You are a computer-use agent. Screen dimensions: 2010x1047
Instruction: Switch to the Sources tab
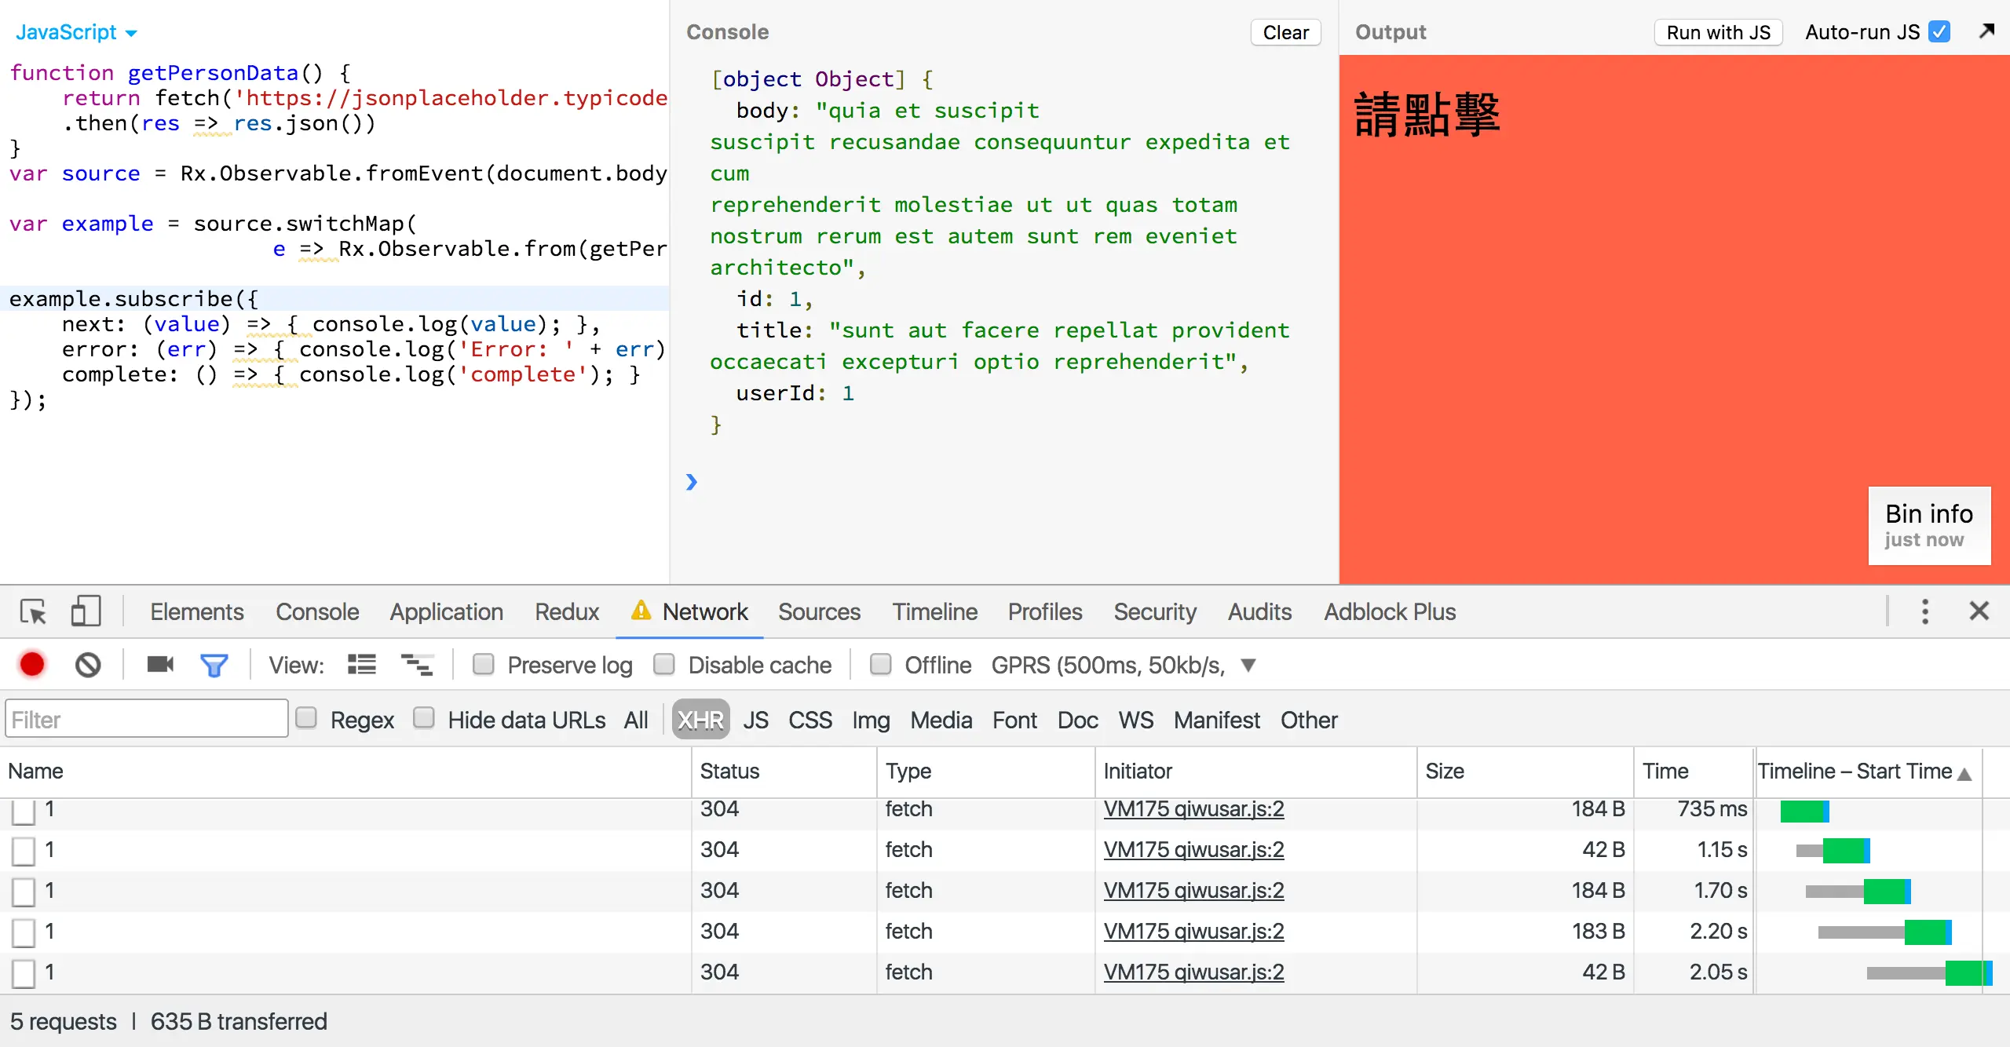tap(819, 611)
